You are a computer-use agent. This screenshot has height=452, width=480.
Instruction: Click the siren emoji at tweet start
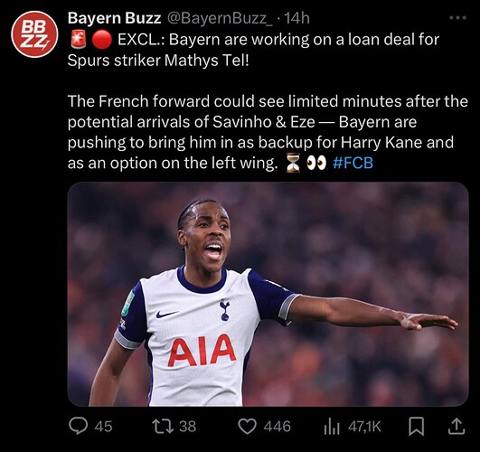tap(78, 40)
